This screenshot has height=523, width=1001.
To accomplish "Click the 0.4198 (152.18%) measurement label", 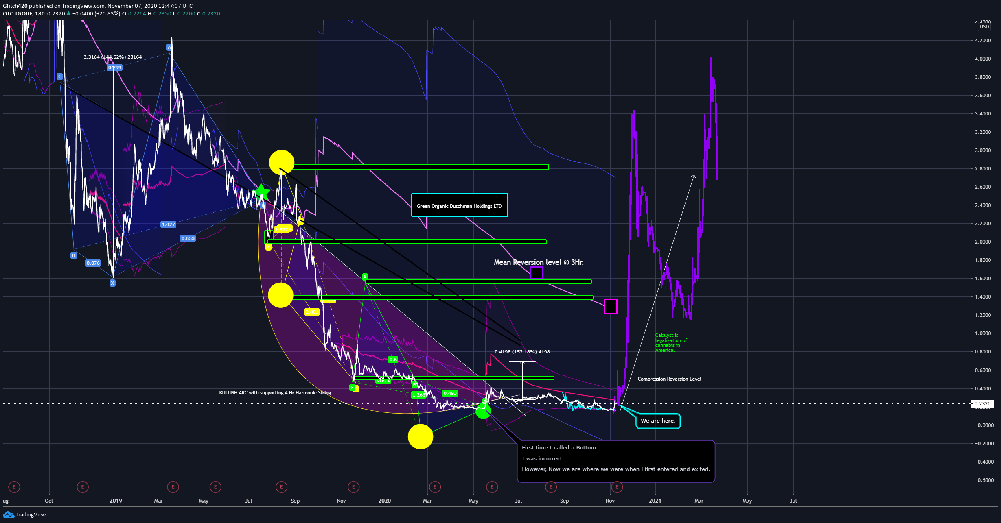I will pyautogui.click(x=522, y=352).
